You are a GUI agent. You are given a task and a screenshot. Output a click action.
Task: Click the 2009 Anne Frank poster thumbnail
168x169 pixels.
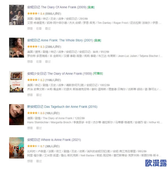tap(17, 15)
